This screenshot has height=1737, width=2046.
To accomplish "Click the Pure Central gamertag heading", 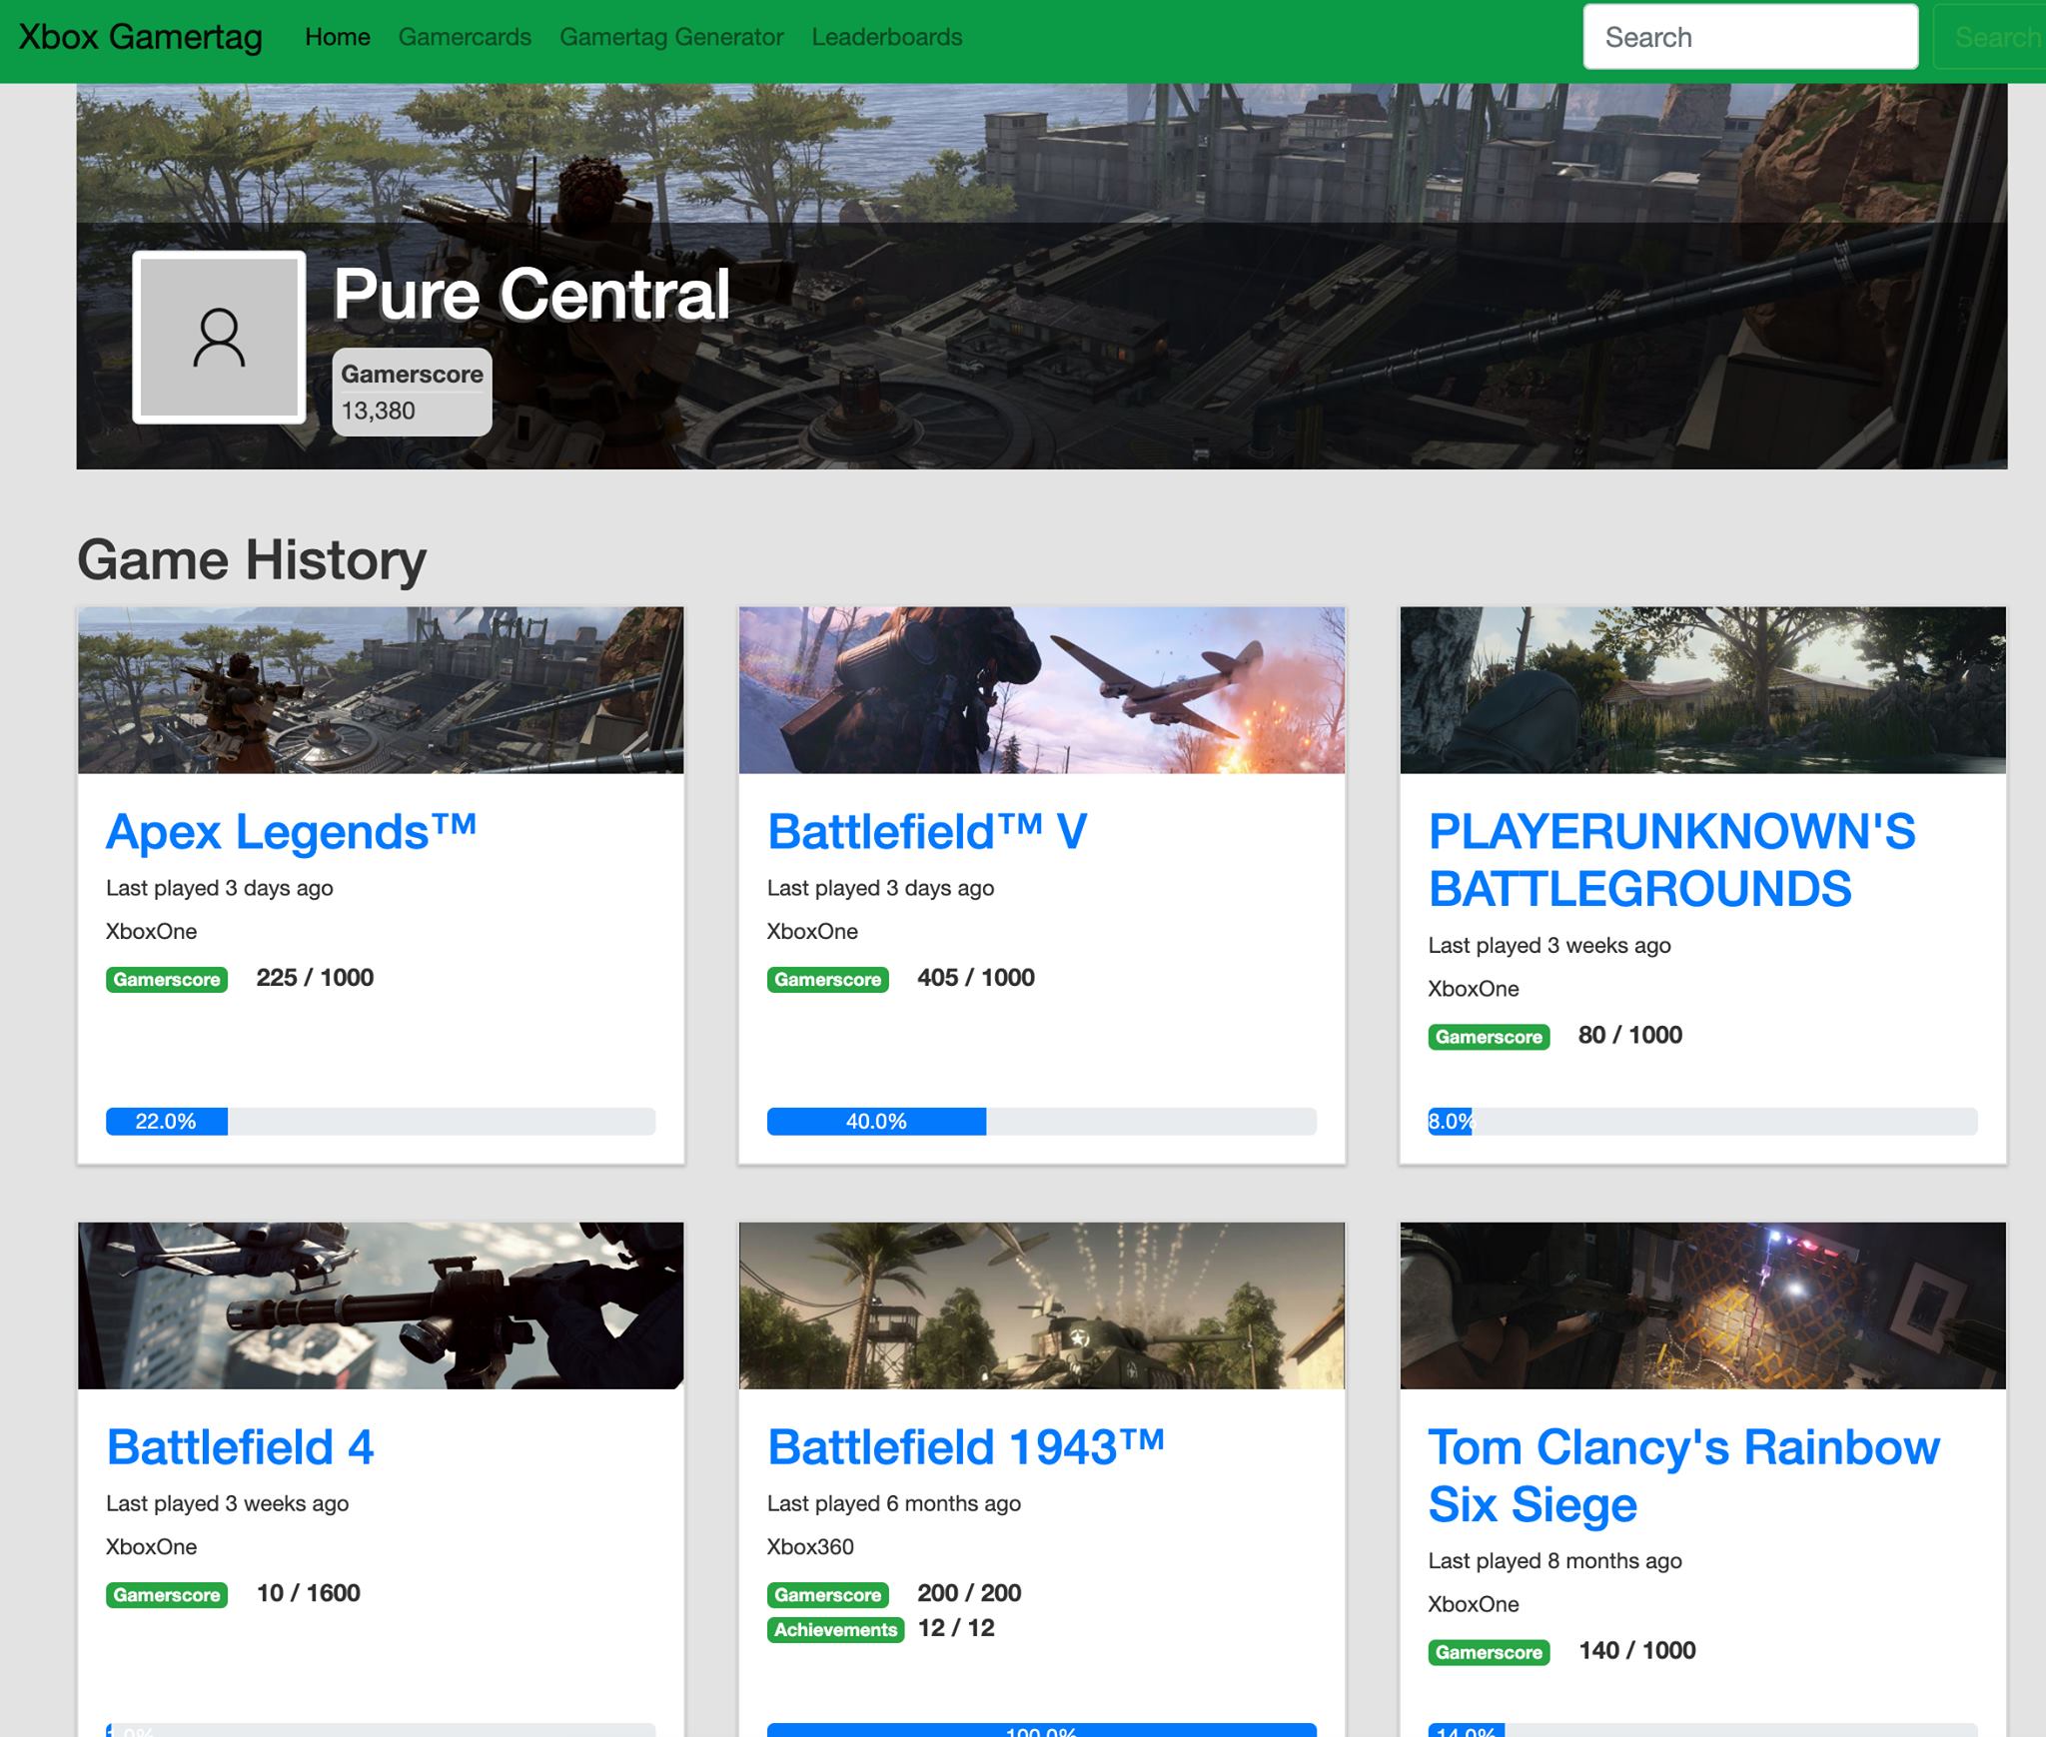I will (531, 294).
